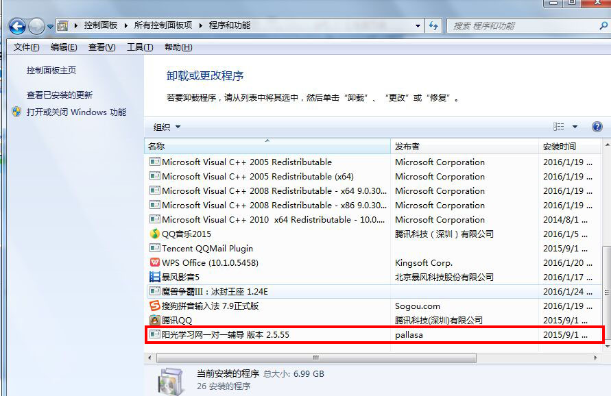This screenshot has width=611, height=396.
Task: Select 程序和功能 in the breadcrumb
Action: tap(230, 25)
